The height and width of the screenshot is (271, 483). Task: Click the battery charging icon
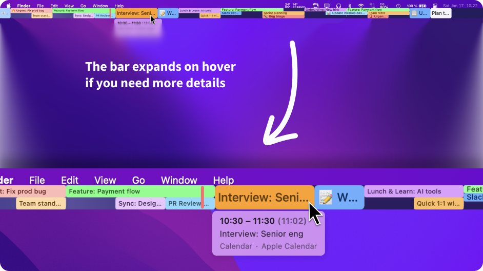(x=423, y=6)
